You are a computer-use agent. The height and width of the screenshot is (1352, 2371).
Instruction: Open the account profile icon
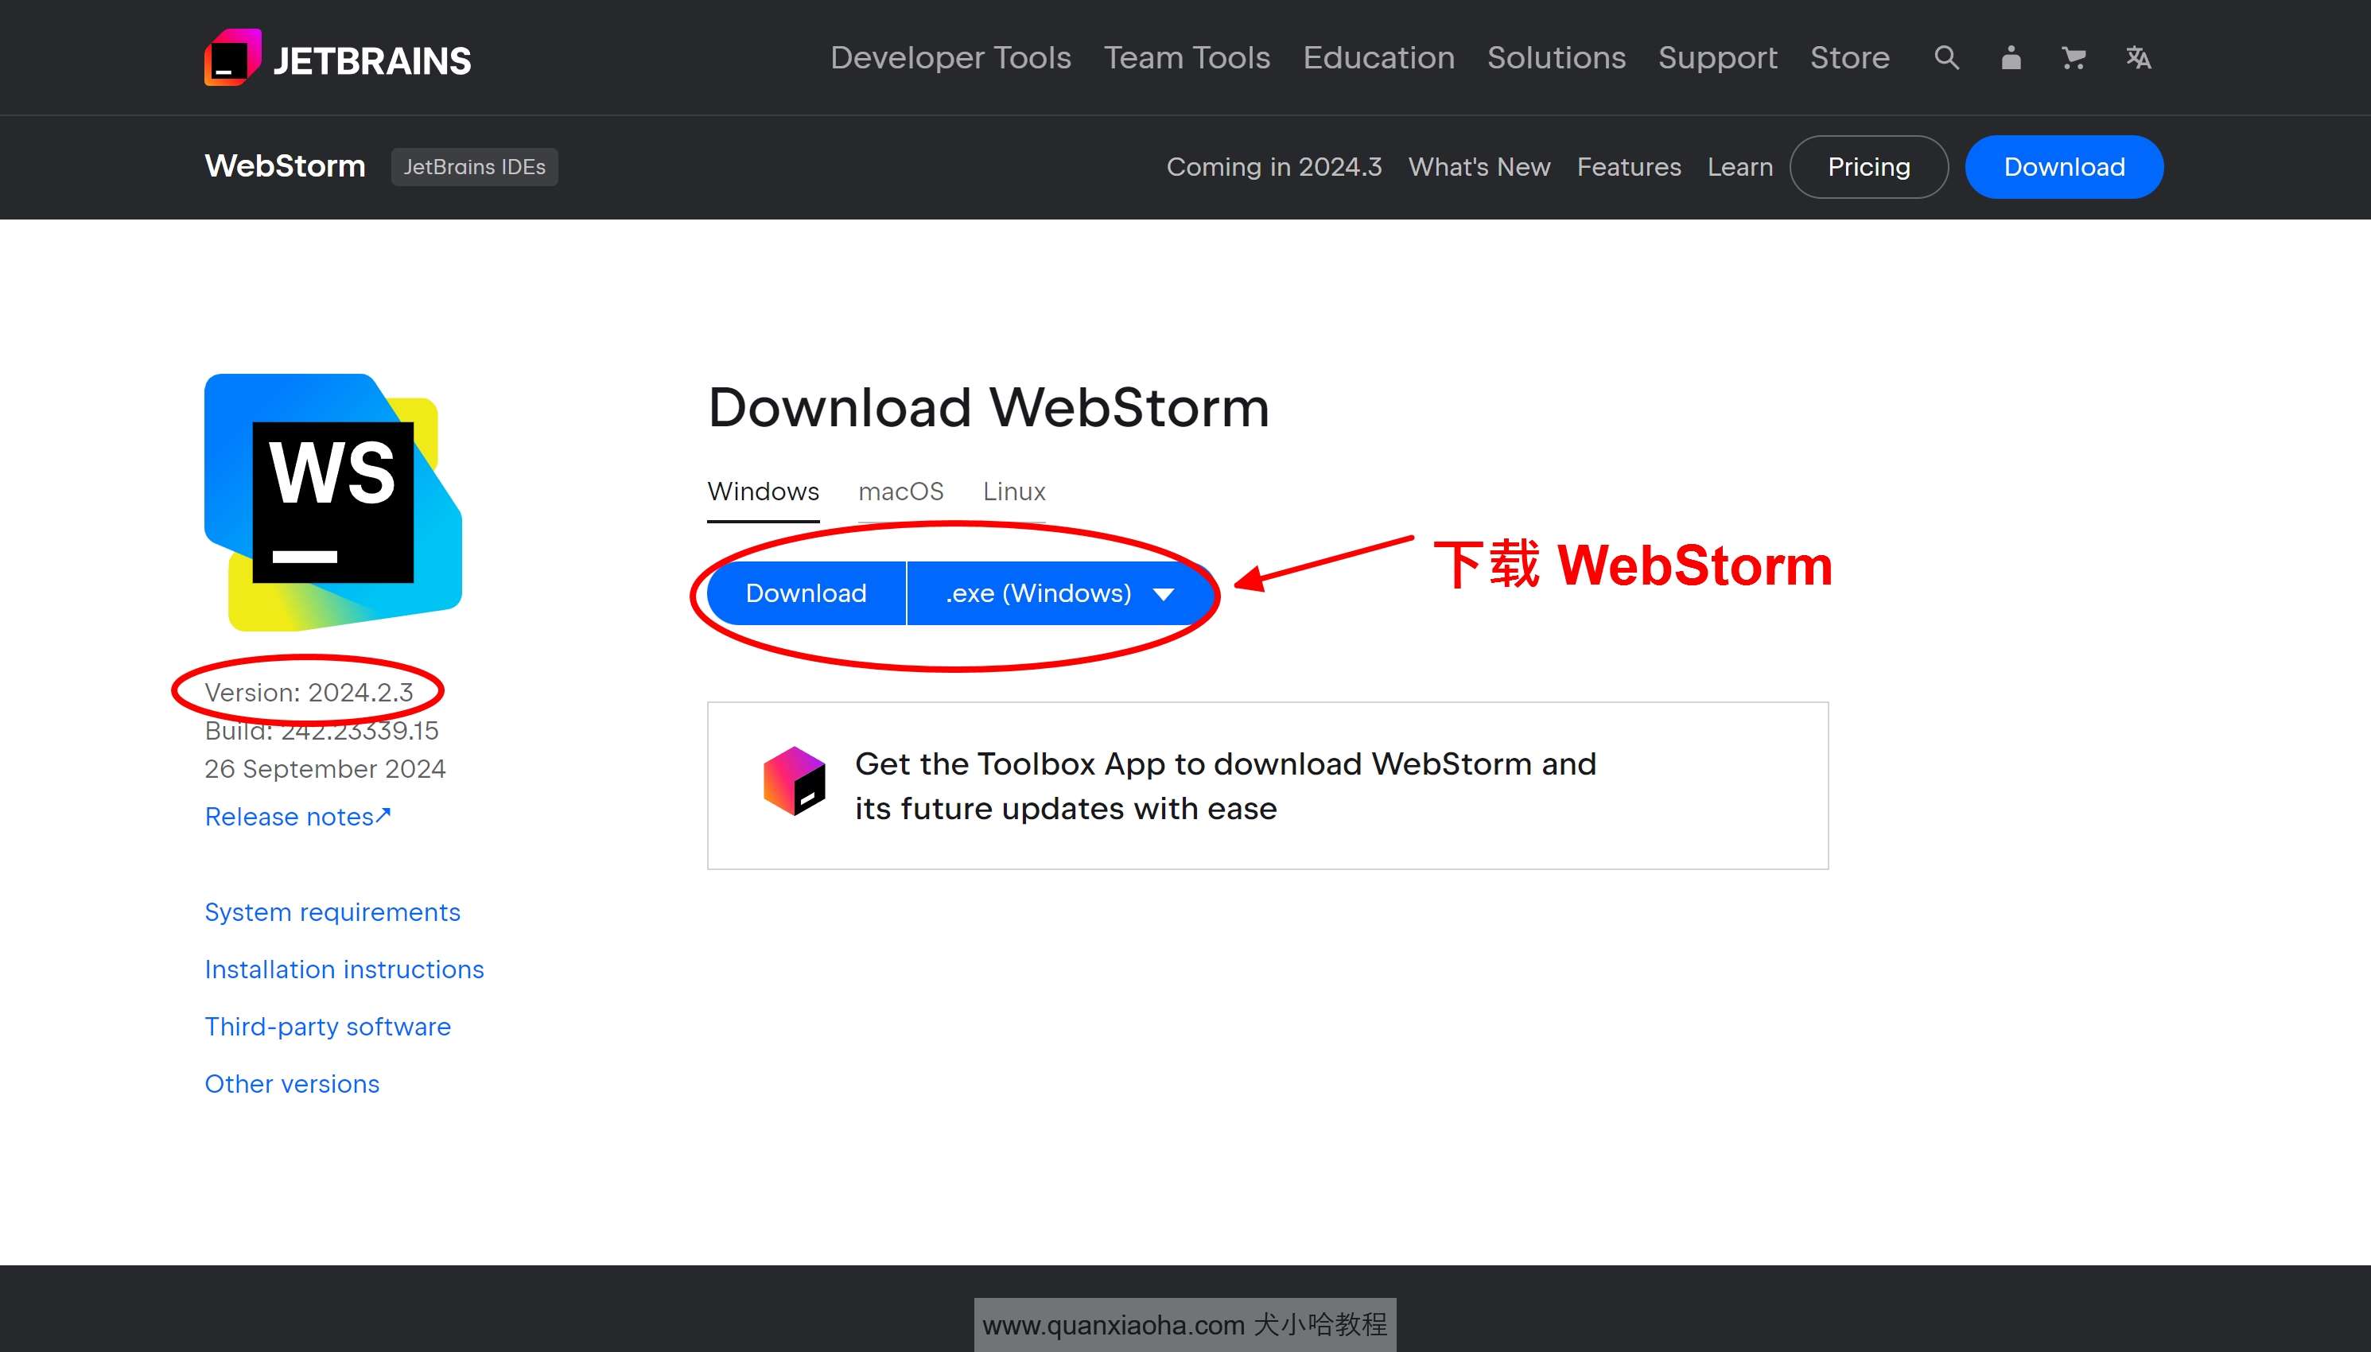click(x=2011, y=57)
